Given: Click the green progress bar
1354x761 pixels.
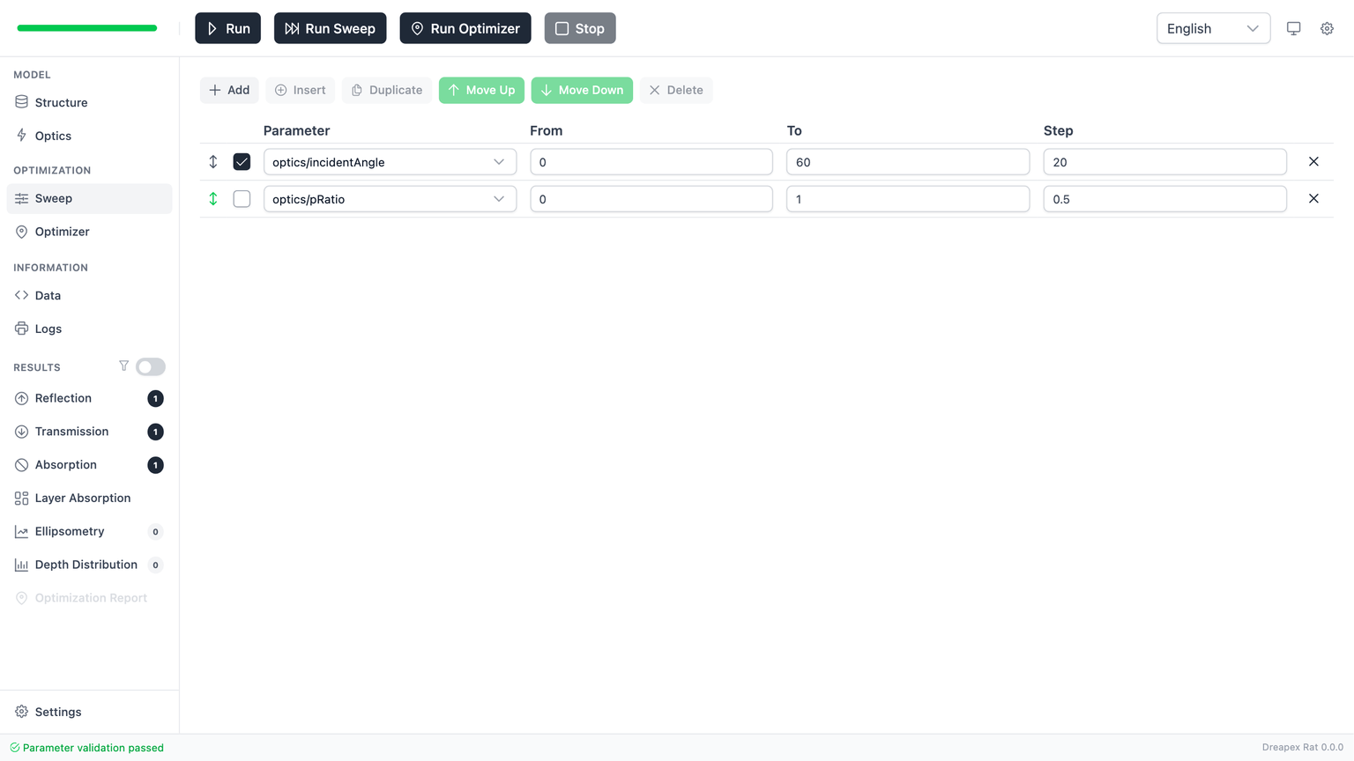Looking at the screenshot, I should (87, 28).
